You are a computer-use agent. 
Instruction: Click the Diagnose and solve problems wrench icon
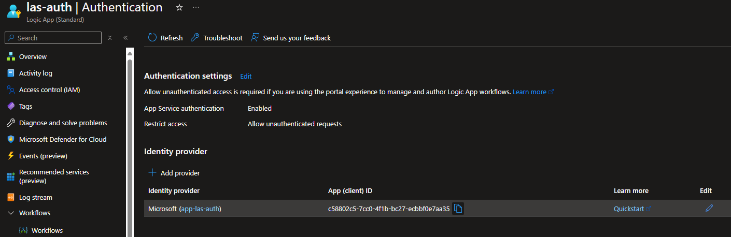11,123
